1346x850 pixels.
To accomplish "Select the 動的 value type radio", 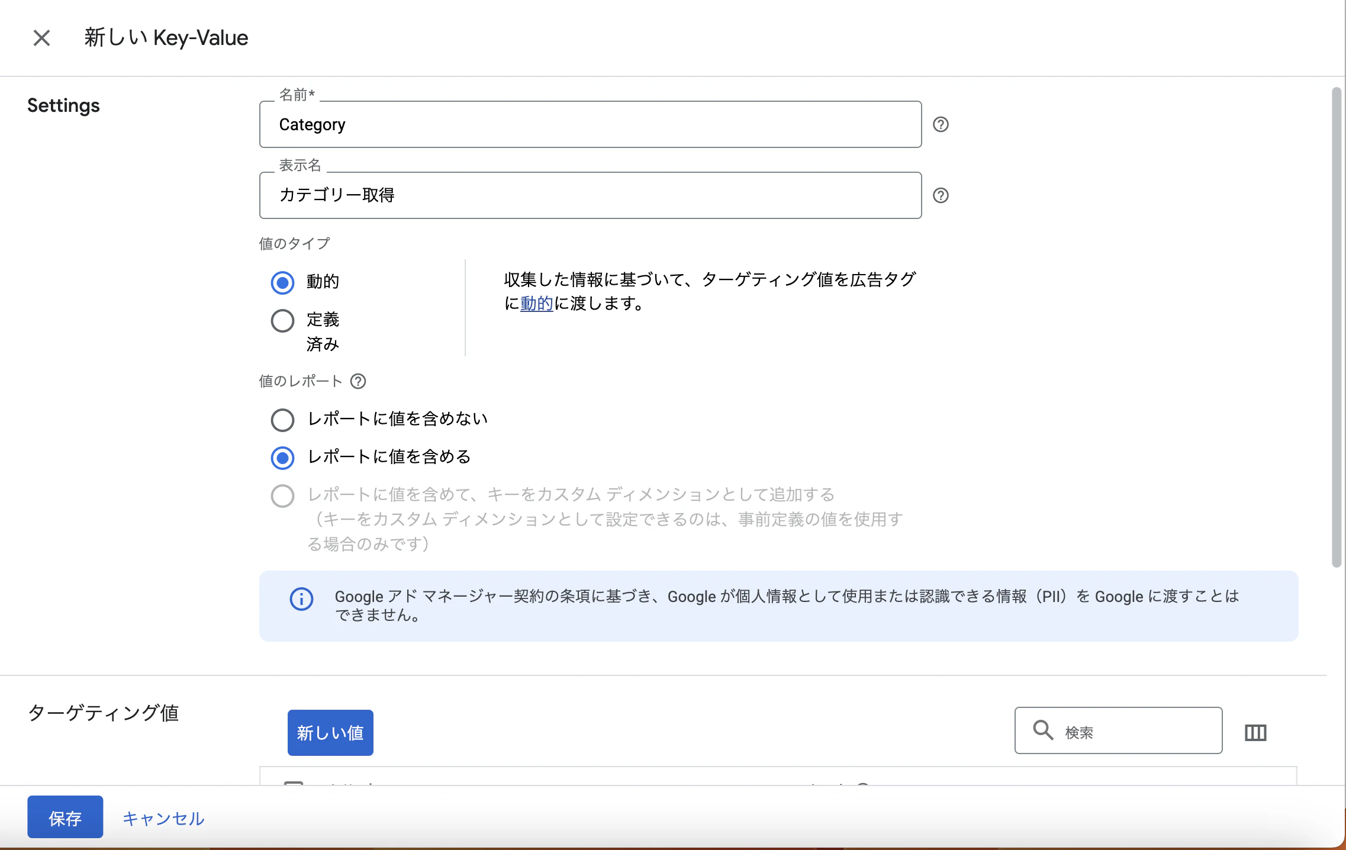I will tap(282, 282).
